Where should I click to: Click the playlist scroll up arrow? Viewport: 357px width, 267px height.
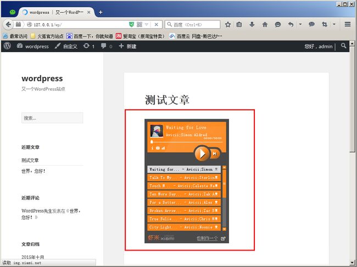point(224,168)
